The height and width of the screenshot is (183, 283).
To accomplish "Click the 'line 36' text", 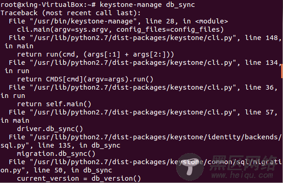I will 260,88.
